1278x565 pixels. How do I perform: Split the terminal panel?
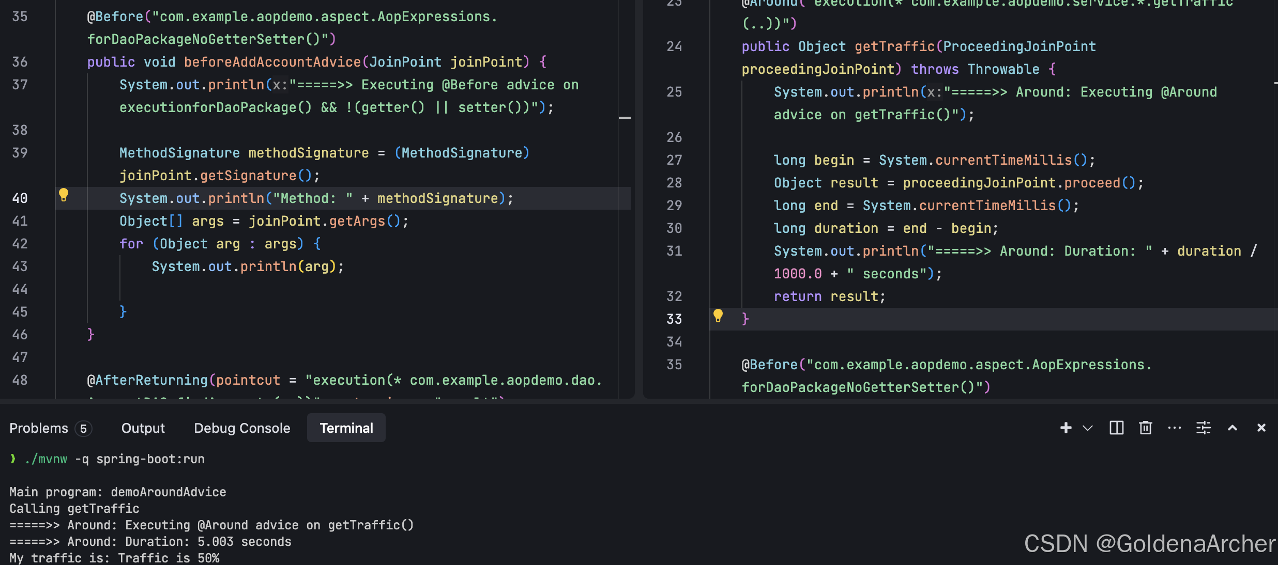1116,428
